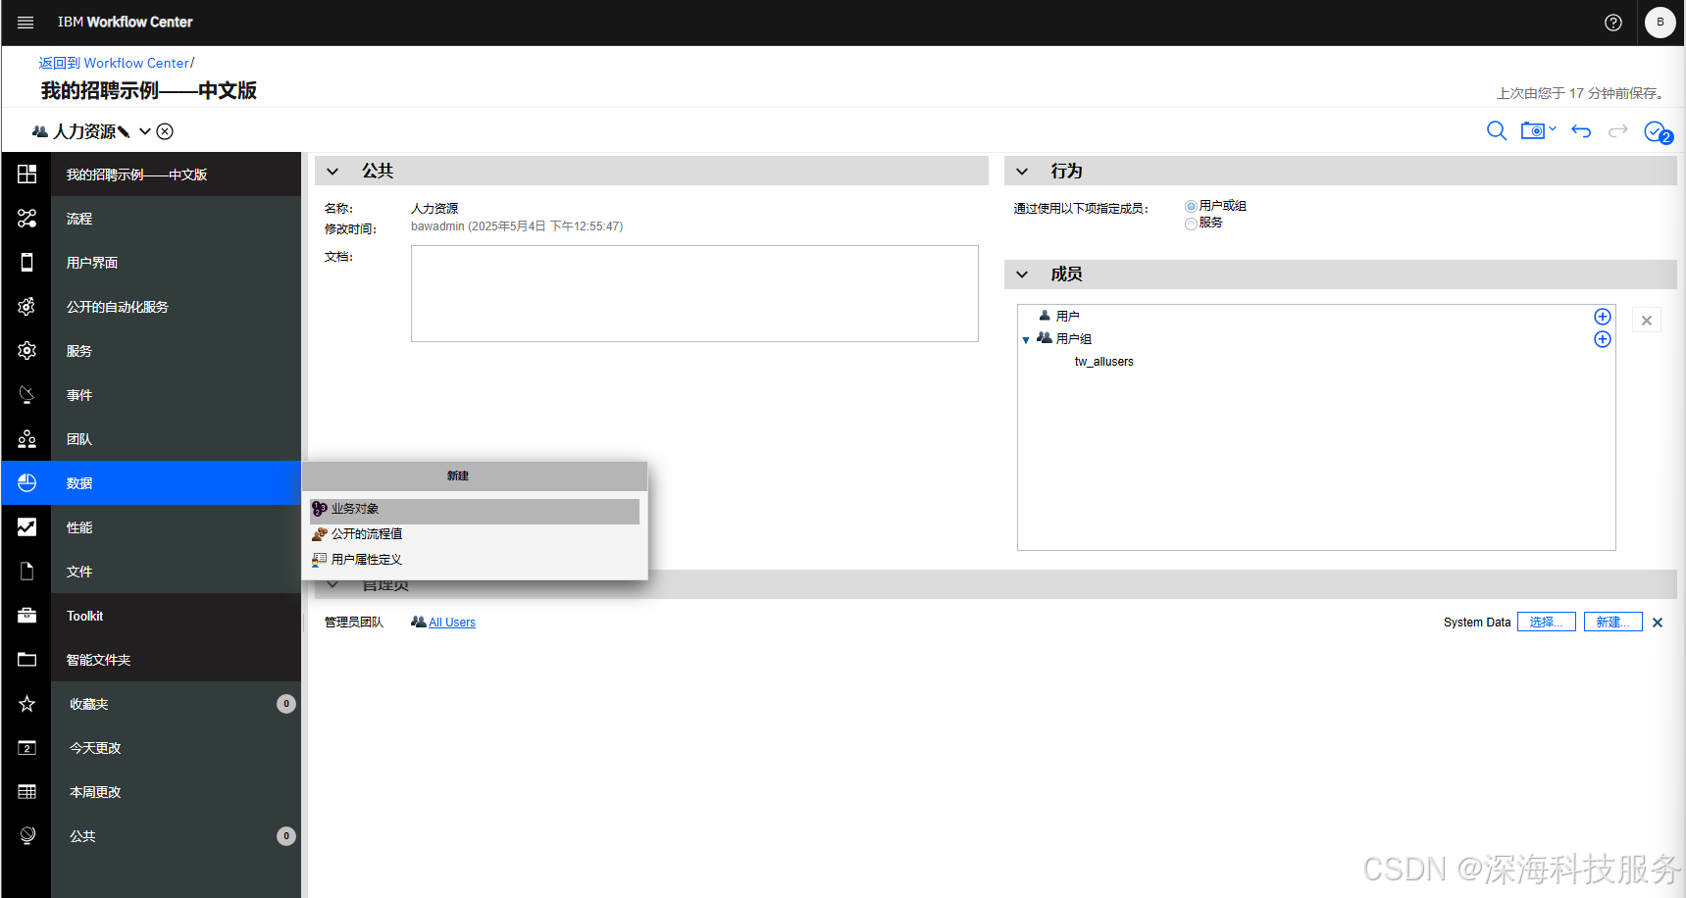Click the 文件 document sidebar icon

point(26,571)
